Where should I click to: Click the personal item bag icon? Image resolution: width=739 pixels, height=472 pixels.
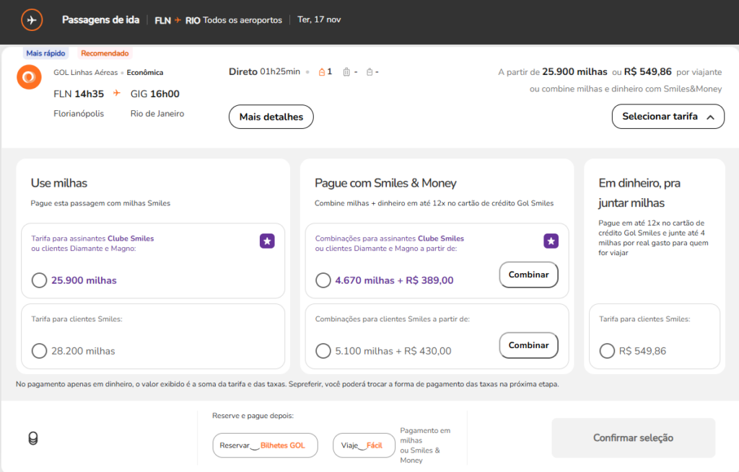(322, 72)
